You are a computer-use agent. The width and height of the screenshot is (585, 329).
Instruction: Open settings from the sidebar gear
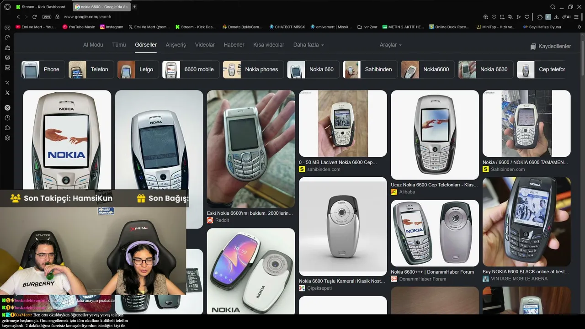click(7, 138)
